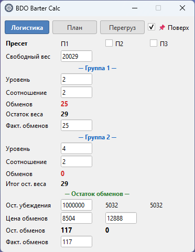Click the red Обменов value 25
This screenshot has height=252, width=195.
click(x=64, y=104)
